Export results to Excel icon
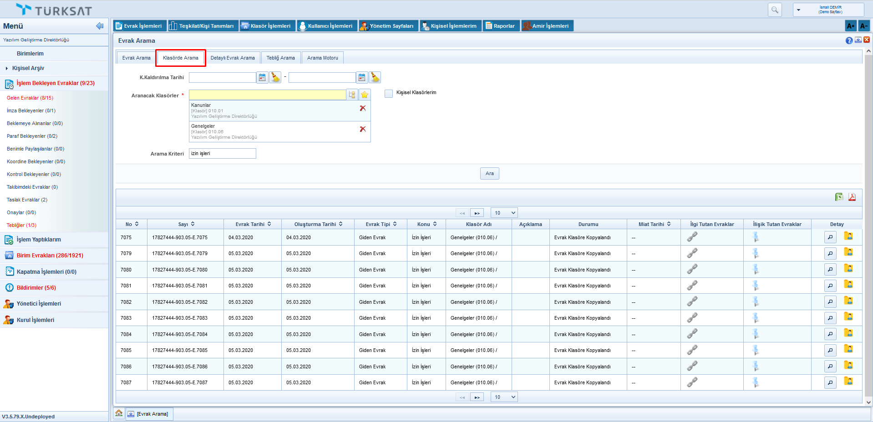Image resolution: width=873 pixels, height=422 pixels. 839,197
